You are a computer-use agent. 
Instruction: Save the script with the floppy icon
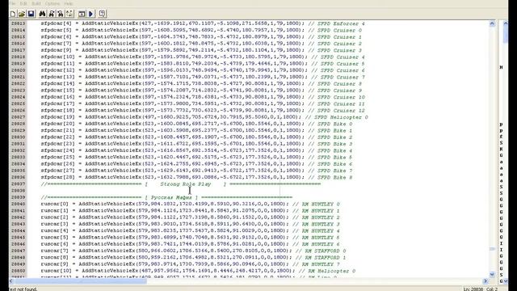coord(31,14)
